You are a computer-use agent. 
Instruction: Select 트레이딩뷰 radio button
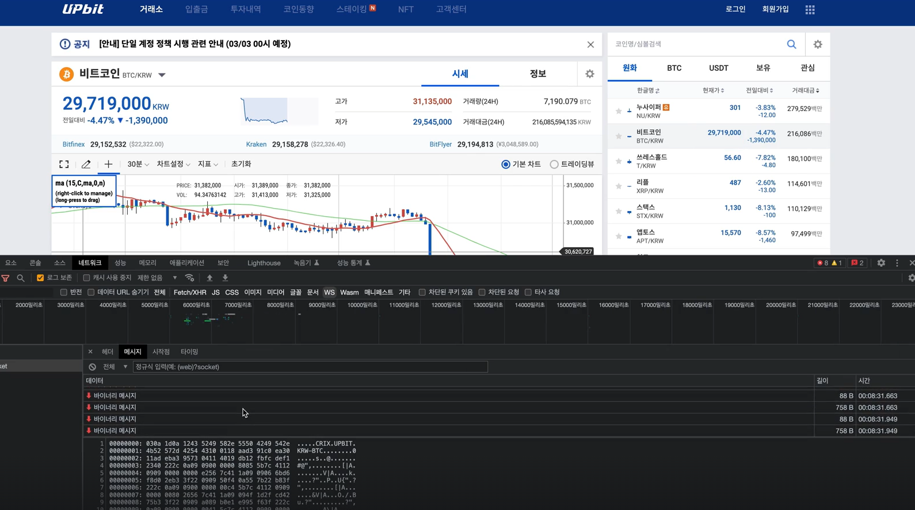coord(554,164)
